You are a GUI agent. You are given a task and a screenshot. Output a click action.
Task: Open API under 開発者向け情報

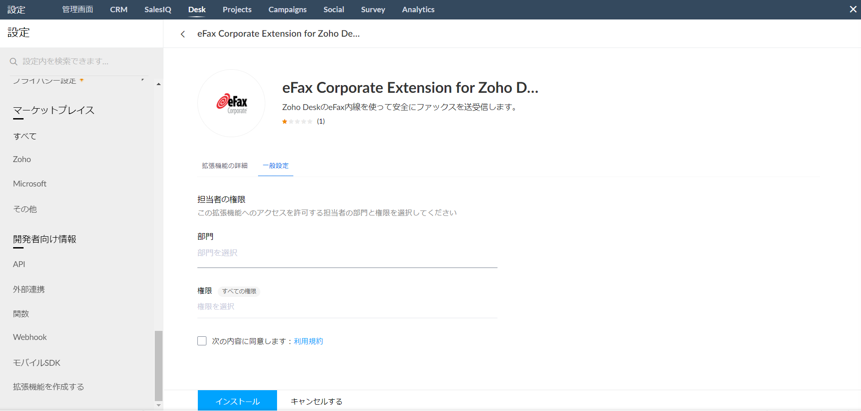point(19,264)
